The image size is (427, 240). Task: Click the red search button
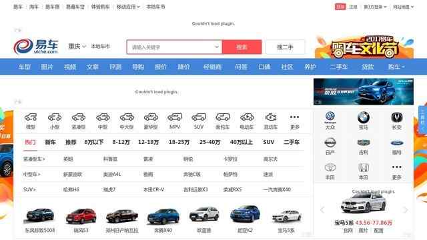coord(242,47)
